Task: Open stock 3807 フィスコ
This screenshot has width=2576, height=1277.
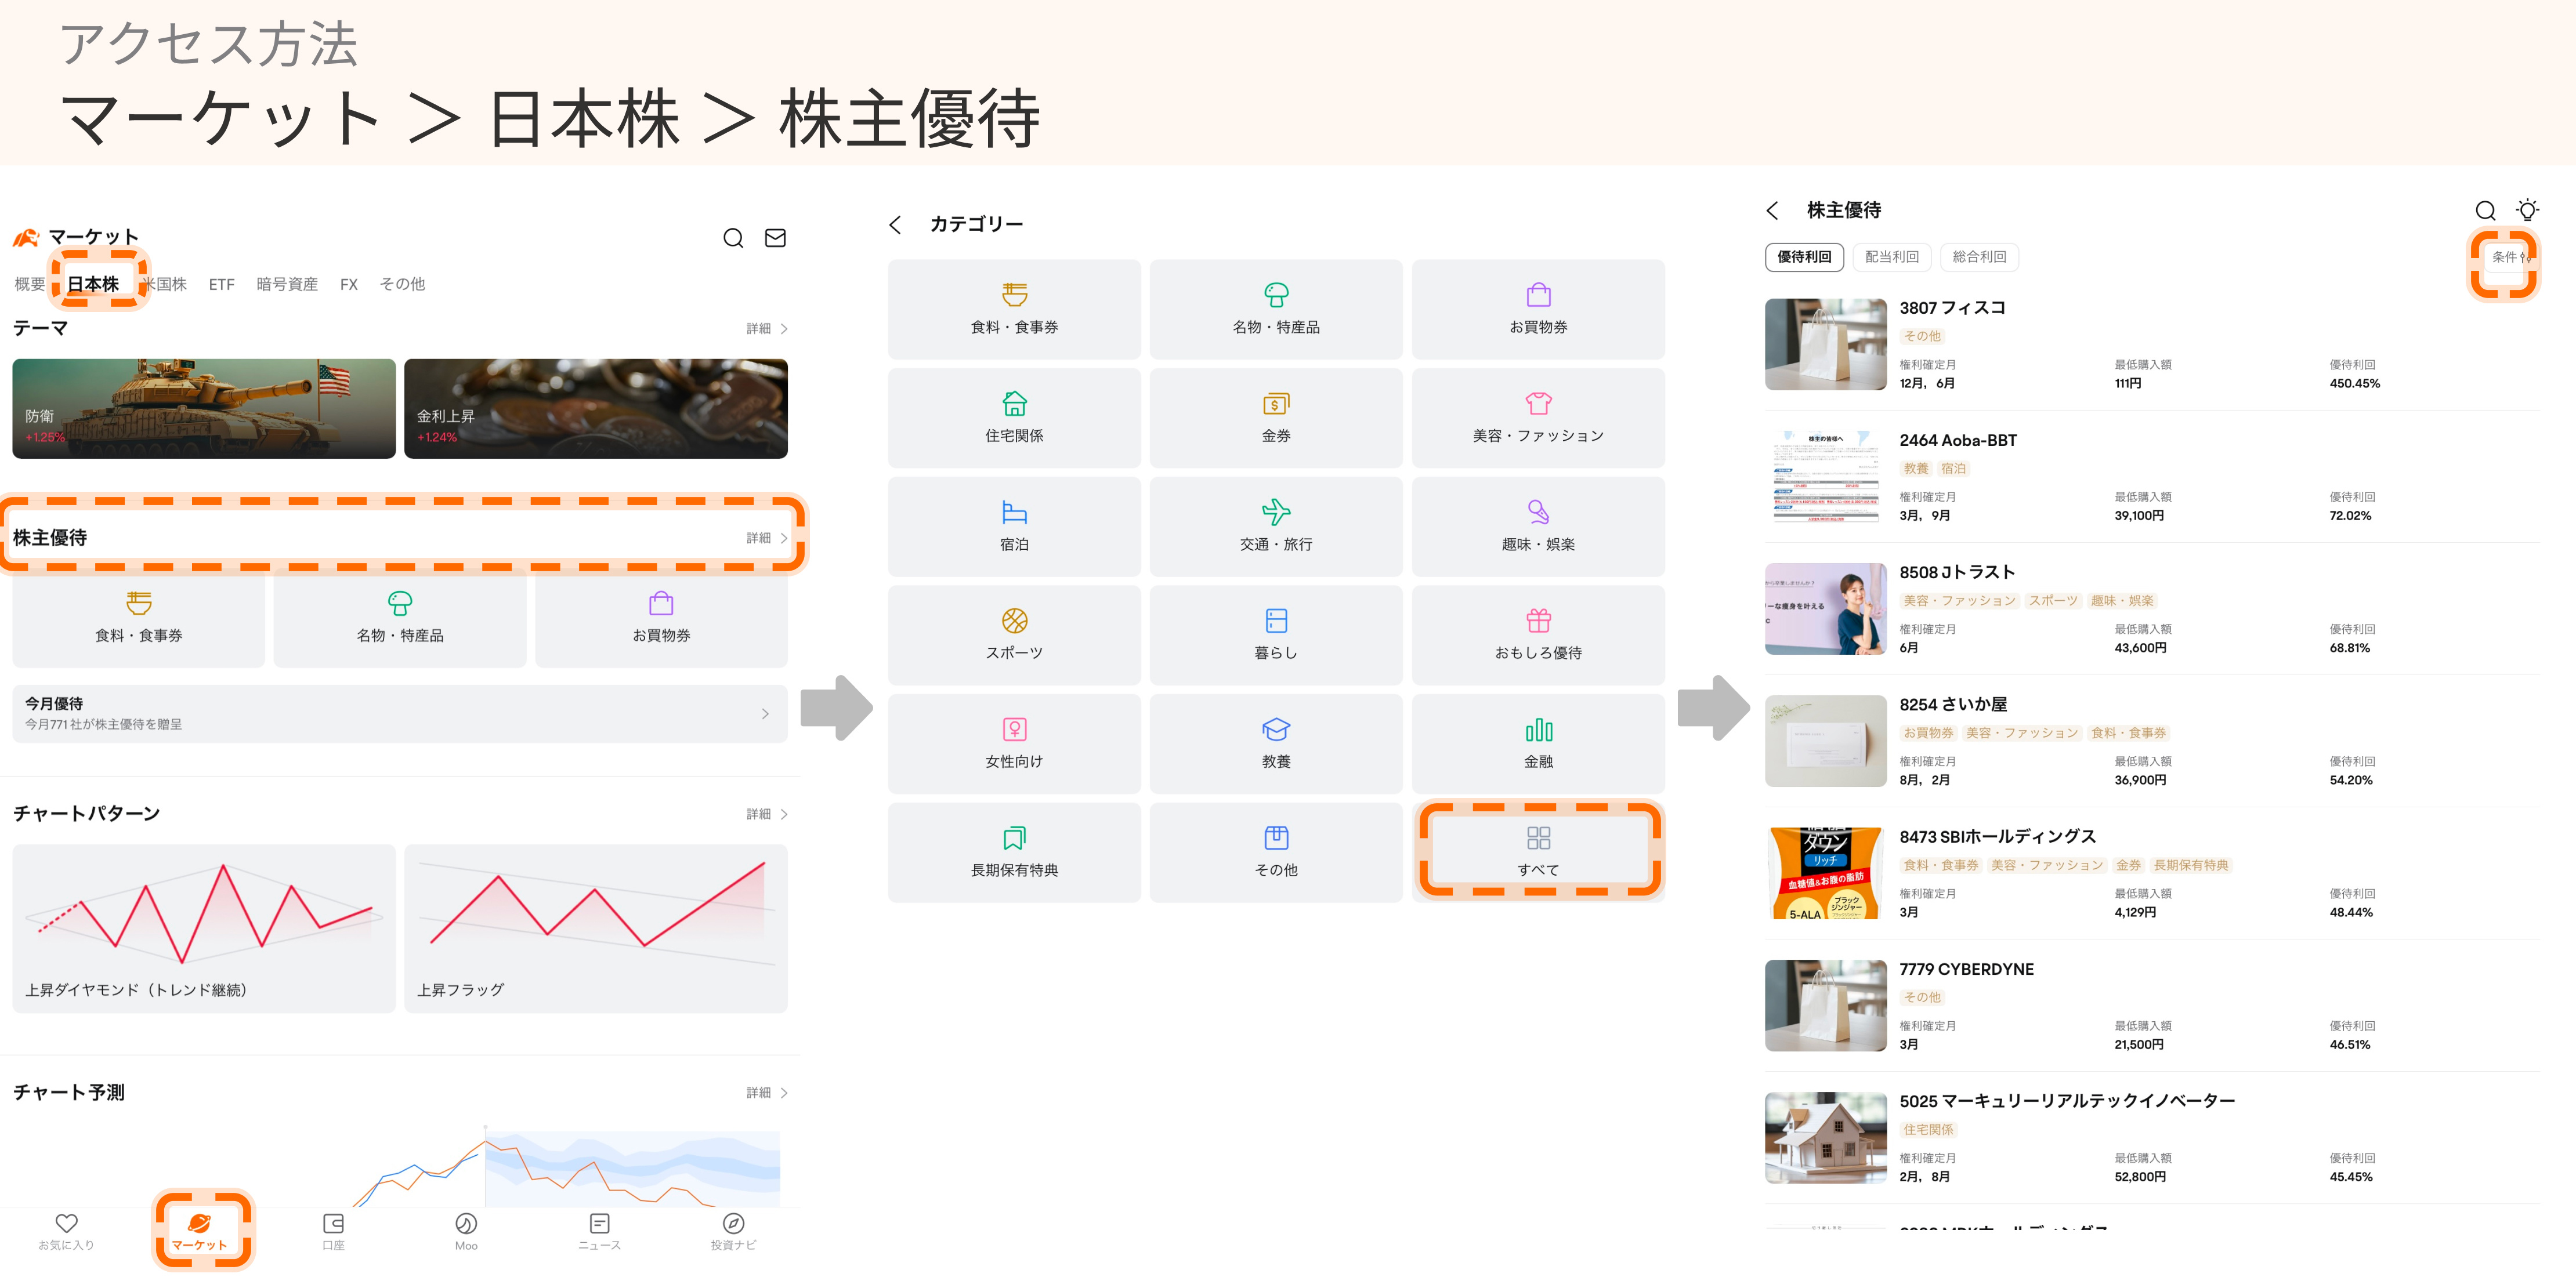Action: coord(2152,344)
